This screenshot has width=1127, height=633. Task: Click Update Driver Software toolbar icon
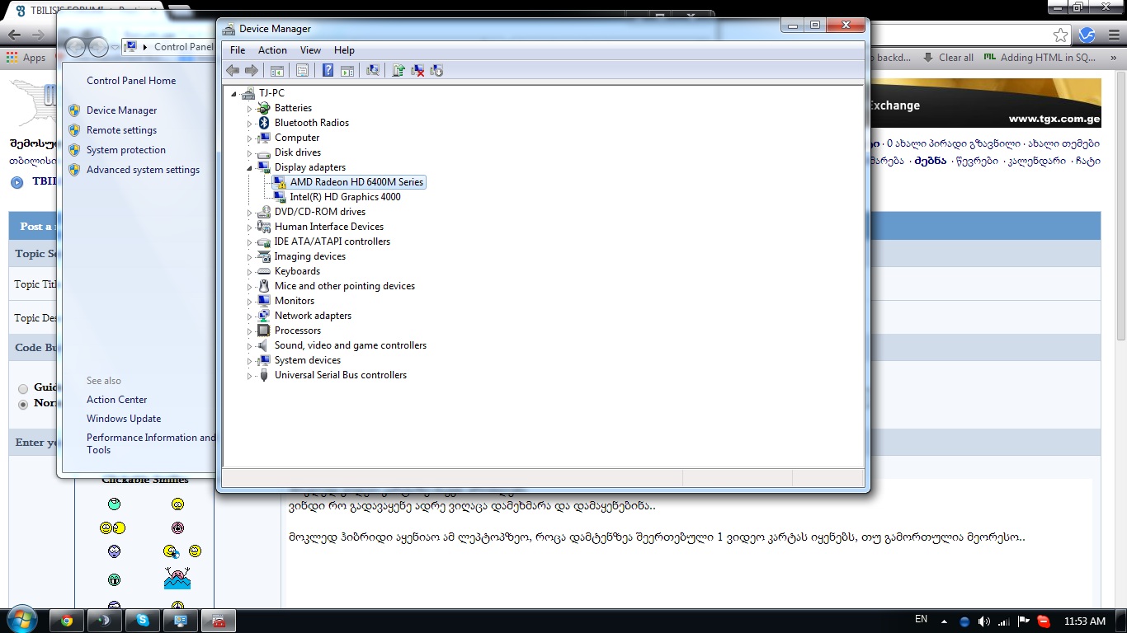pos(398,71)
